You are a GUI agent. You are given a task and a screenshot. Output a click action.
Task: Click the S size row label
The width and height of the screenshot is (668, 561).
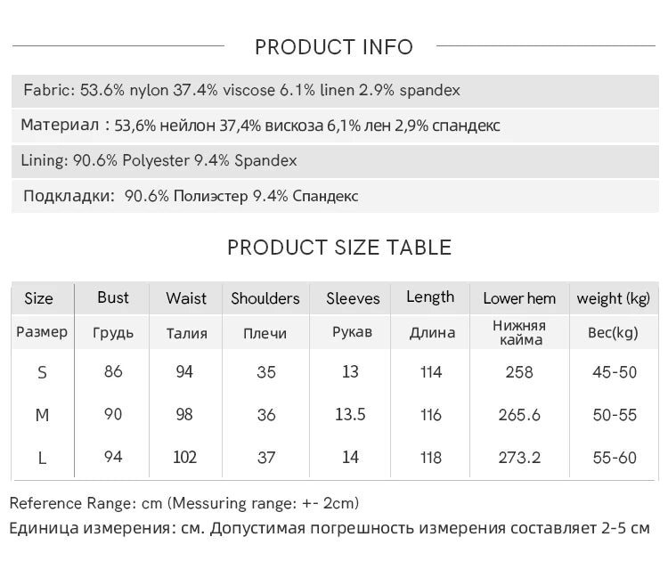point(42,373)
